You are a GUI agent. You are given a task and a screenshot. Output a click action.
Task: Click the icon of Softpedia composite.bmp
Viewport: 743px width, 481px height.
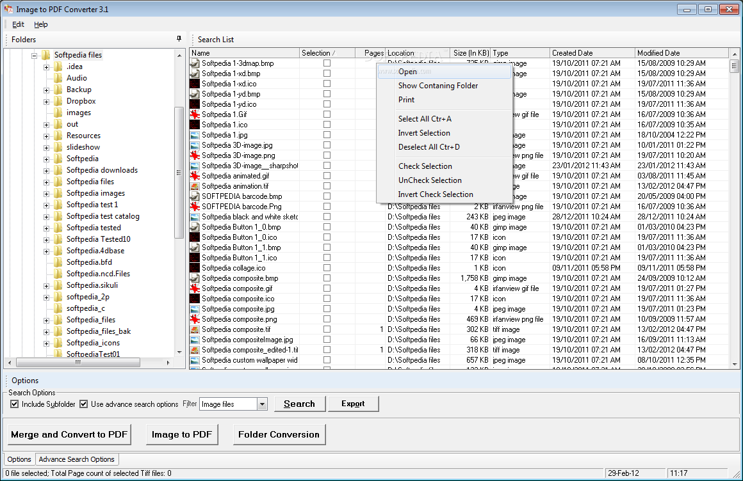(x=194, y=278)
